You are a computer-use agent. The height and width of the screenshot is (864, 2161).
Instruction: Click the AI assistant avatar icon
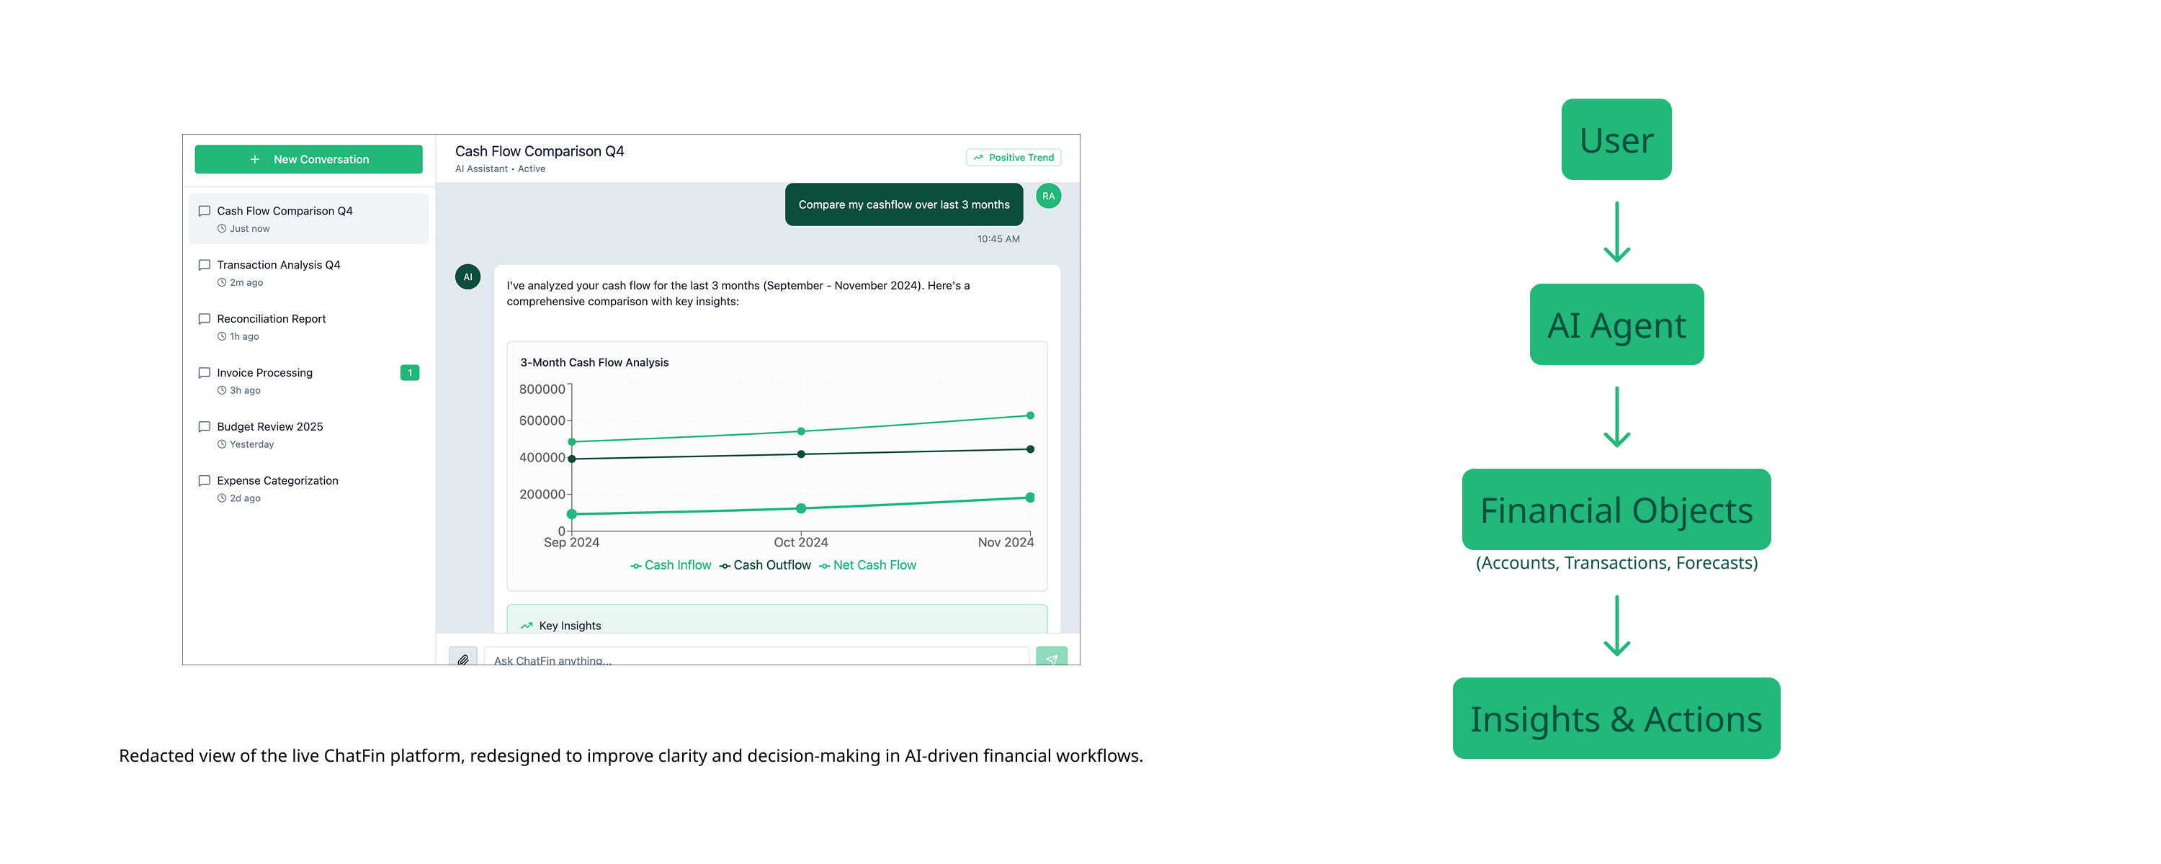pyautogui.click(x=468, y=276)
